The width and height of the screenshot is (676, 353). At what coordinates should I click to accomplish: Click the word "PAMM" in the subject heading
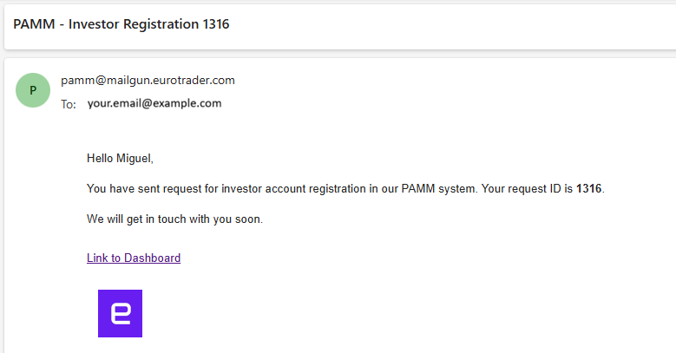[x=31, y=24]
